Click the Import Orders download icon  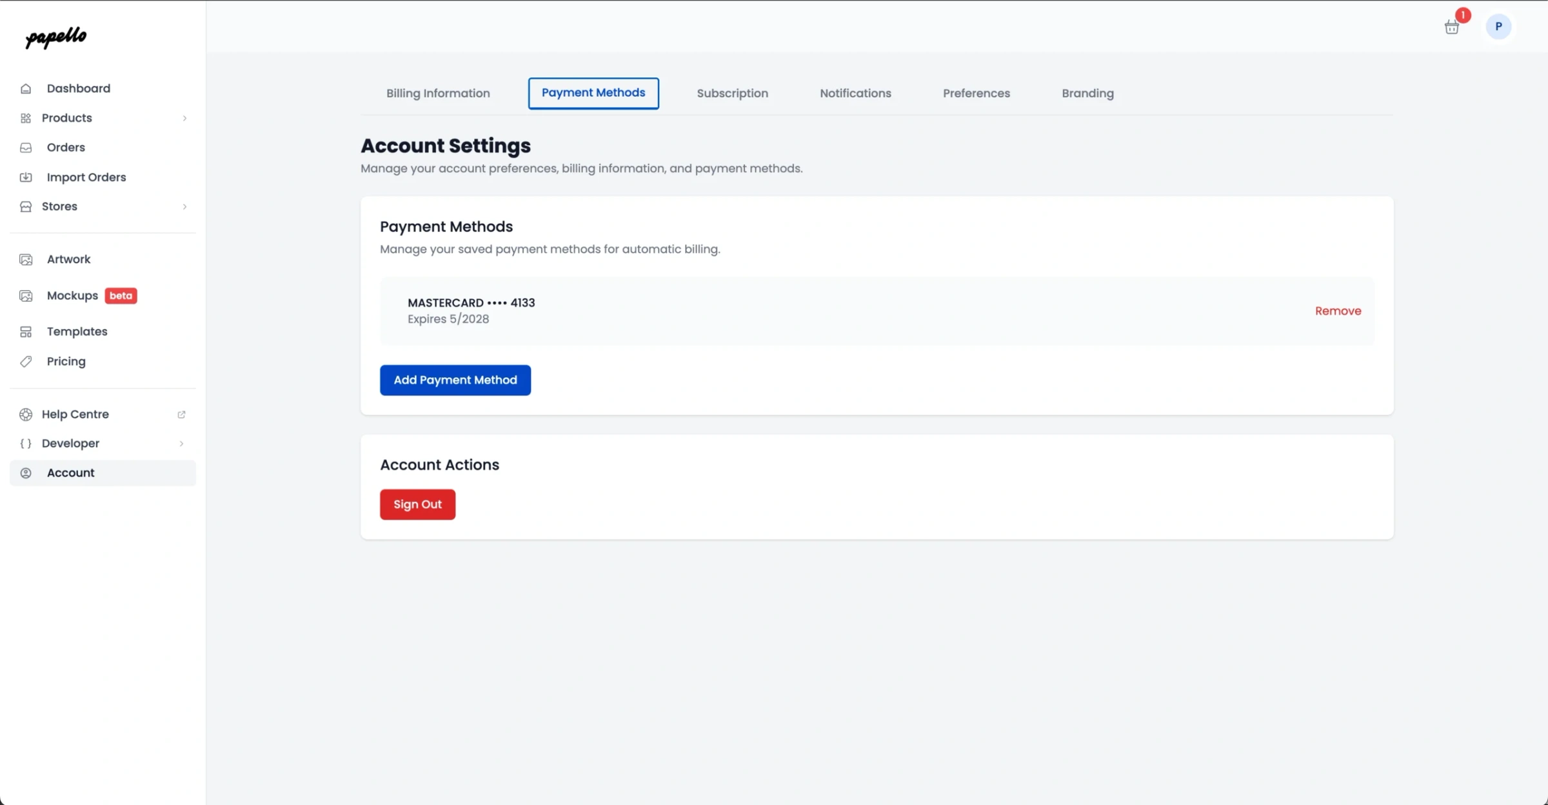[x=26, y=177]
